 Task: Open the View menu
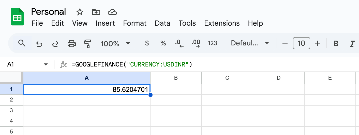coord(80,23)
